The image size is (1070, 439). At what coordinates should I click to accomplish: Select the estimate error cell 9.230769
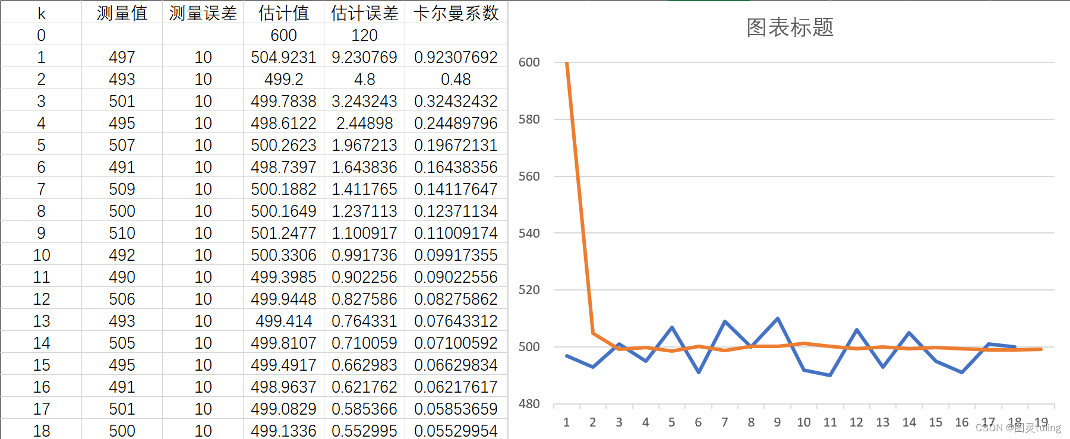point(364,57)
